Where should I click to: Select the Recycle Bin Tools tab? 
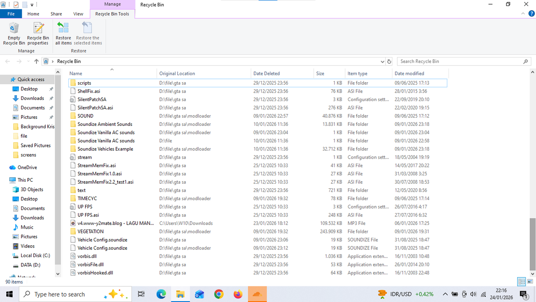[x=112, y=14]
